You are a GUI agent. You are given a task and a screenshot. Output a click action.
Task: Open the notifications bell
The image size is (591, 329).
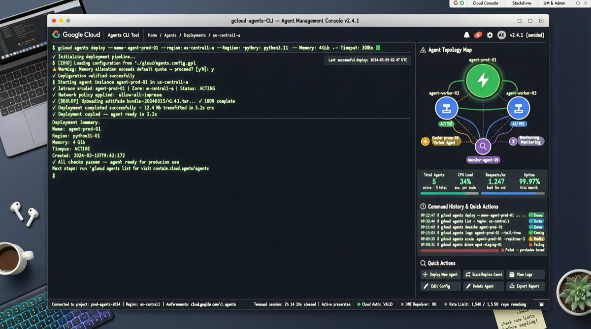[466, 35]
